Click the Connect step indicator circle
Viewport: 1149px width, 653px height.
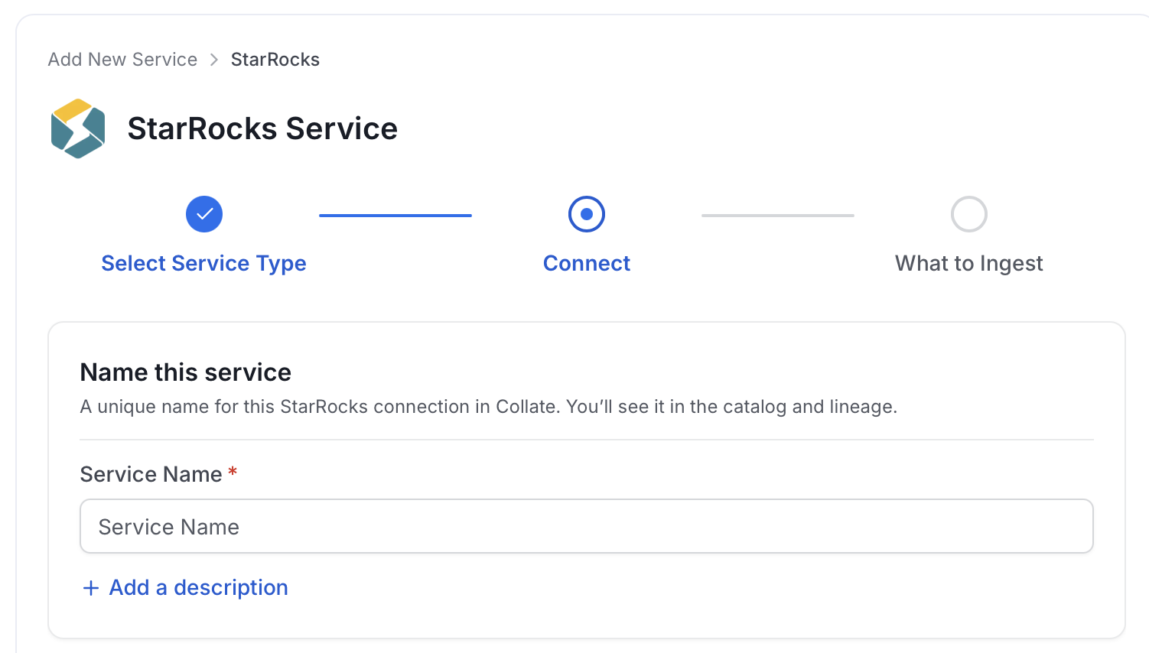(587, 214)
